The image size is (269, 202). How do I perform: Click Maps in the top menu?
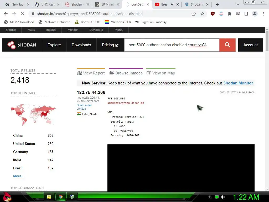[x=31, y=30]
